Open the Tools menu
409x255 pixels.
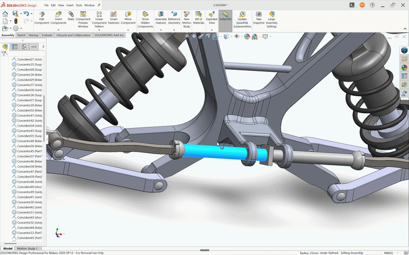pos(79,5)
